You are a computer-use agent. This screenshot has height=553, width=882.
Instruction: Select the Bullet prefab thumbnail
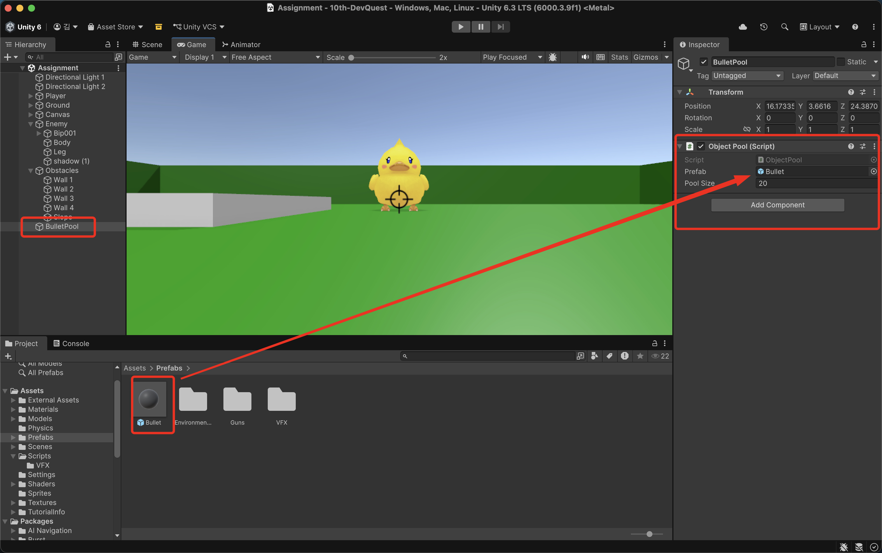point(149,399)
